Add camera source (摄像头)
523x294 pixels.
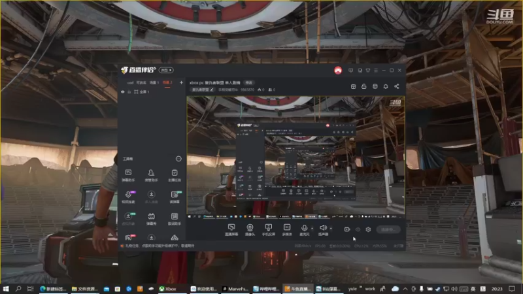pyautogui.click(x=250, y=230)
